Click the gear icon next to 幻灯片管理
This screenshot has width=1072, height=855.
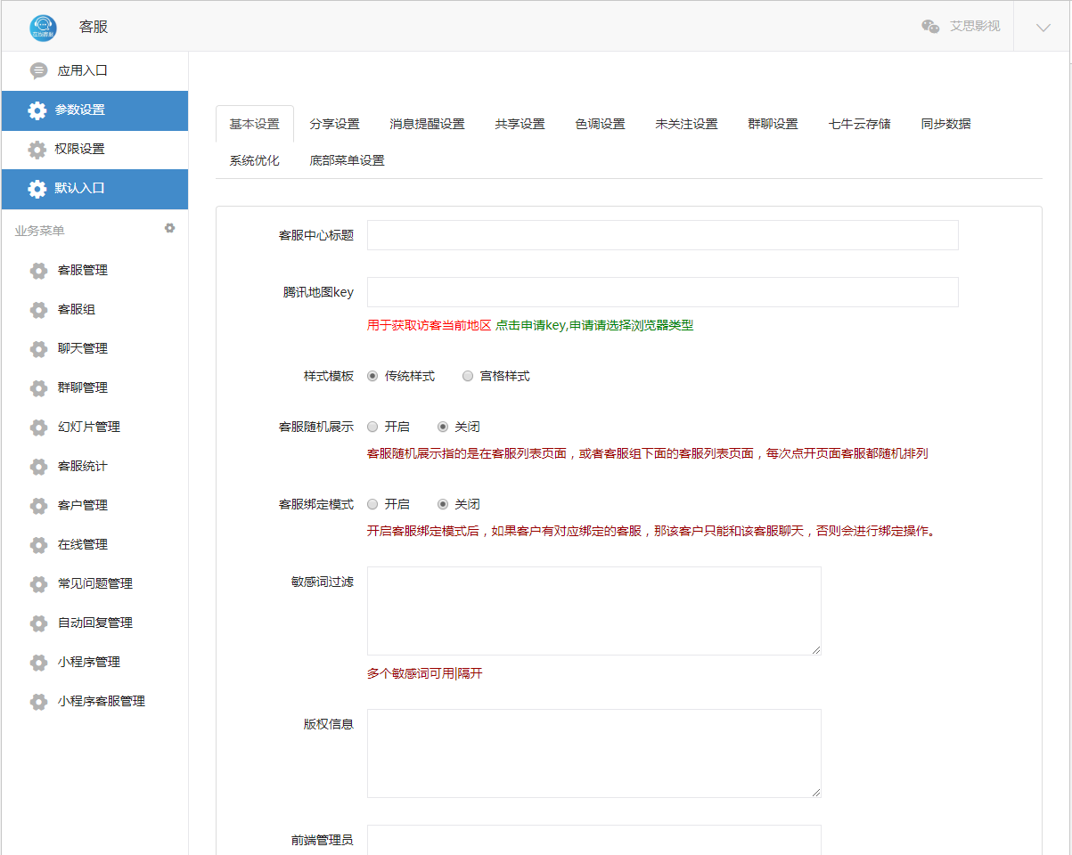pos(38,427)
